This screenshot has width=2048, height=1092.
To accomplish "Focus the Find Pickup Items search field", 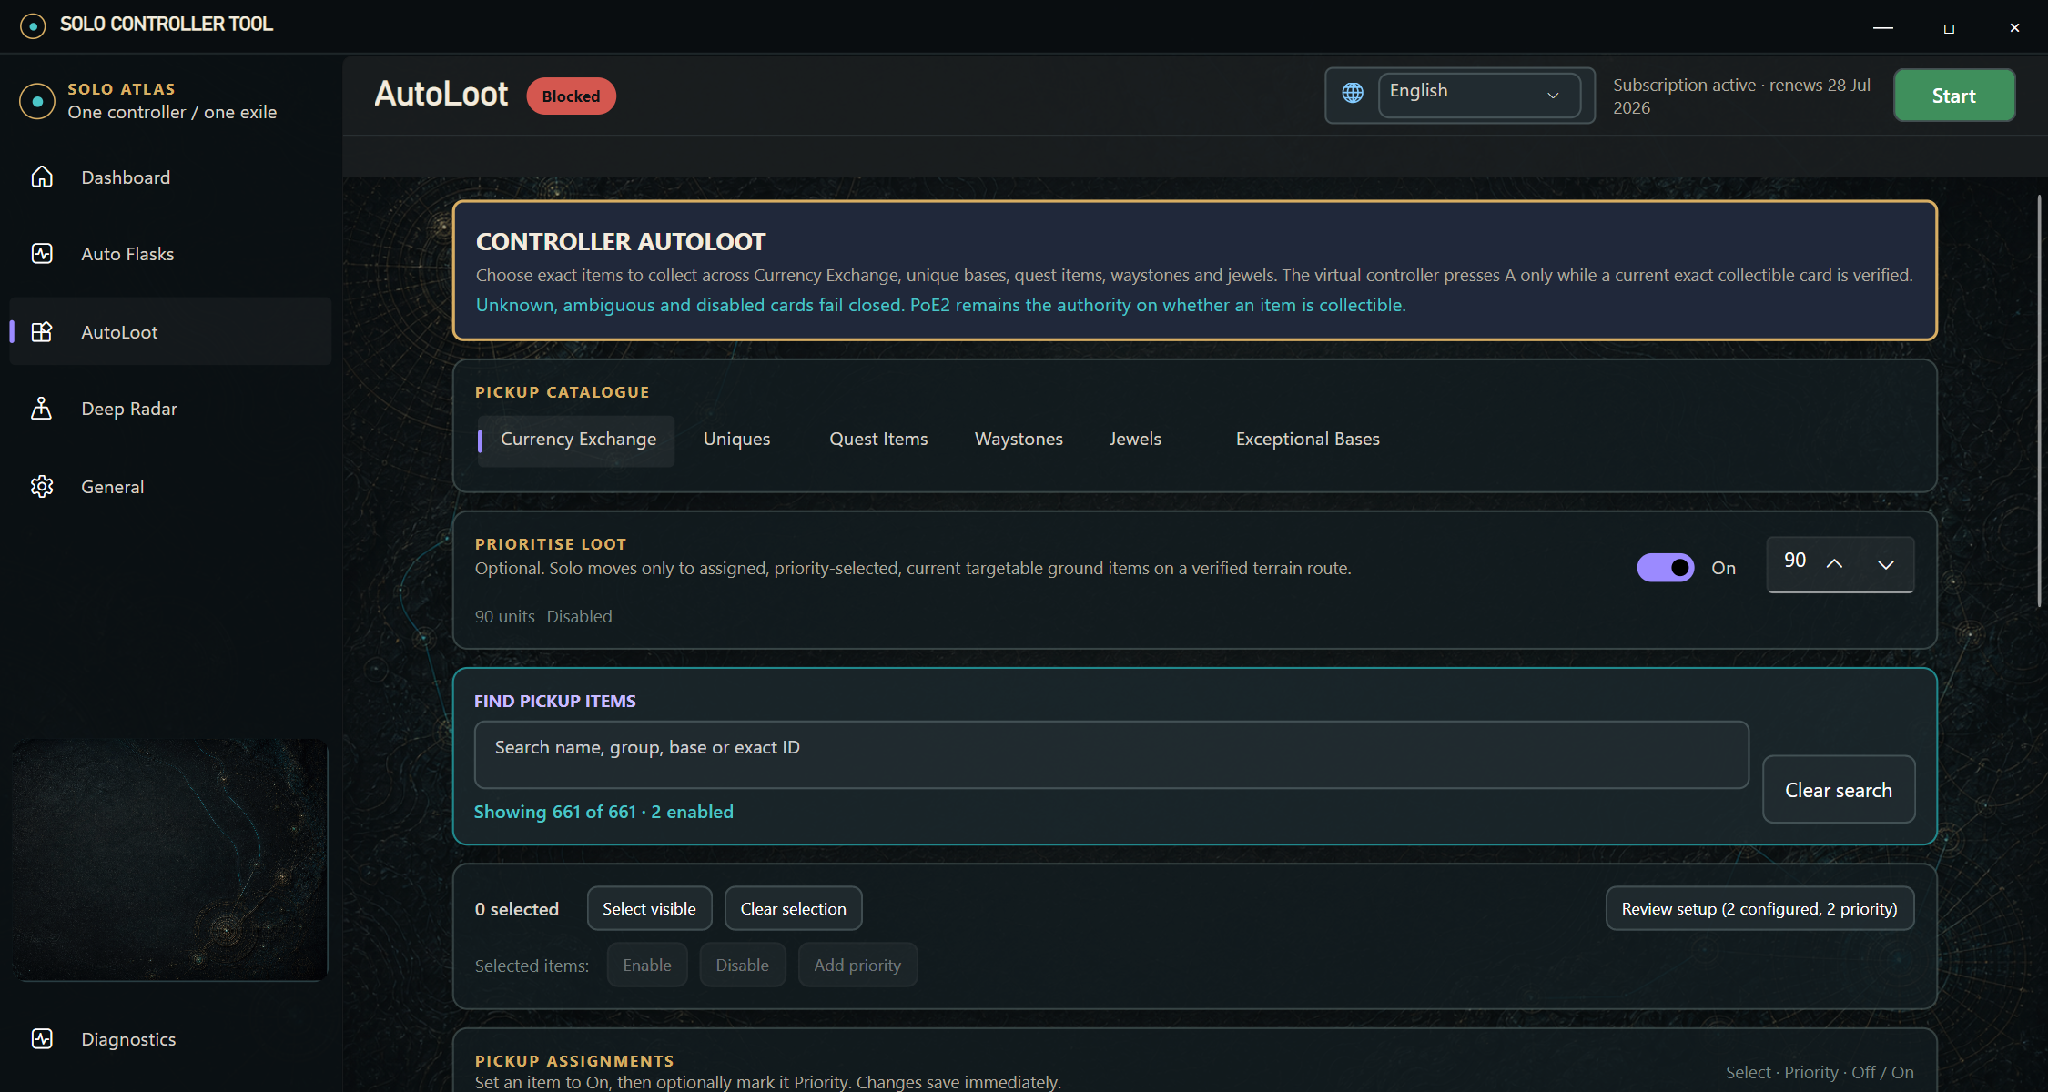I will pyautogui.click(x=1111, y=754).
